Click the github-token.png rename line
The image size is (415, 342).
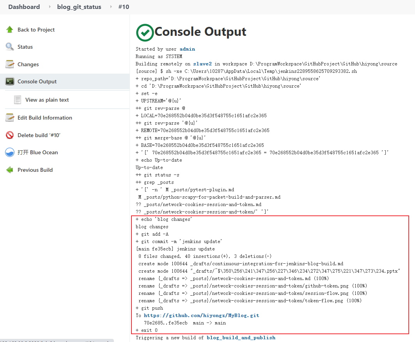tap(252, 286)
